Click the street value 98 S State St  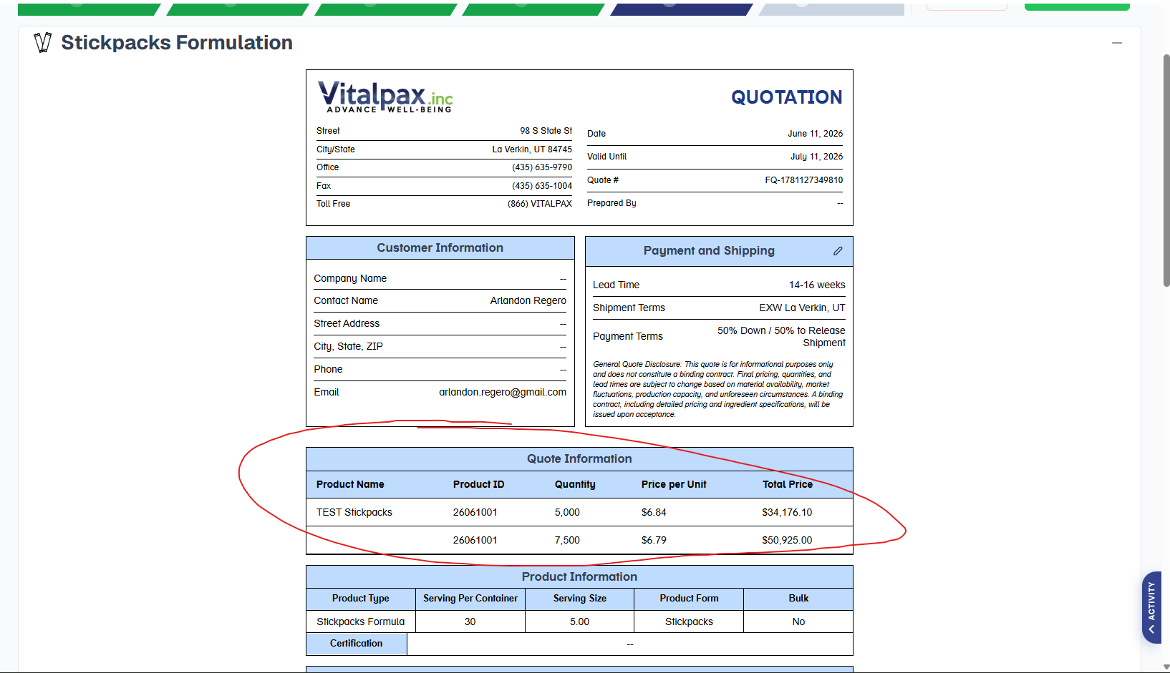[x=546, y=131]
